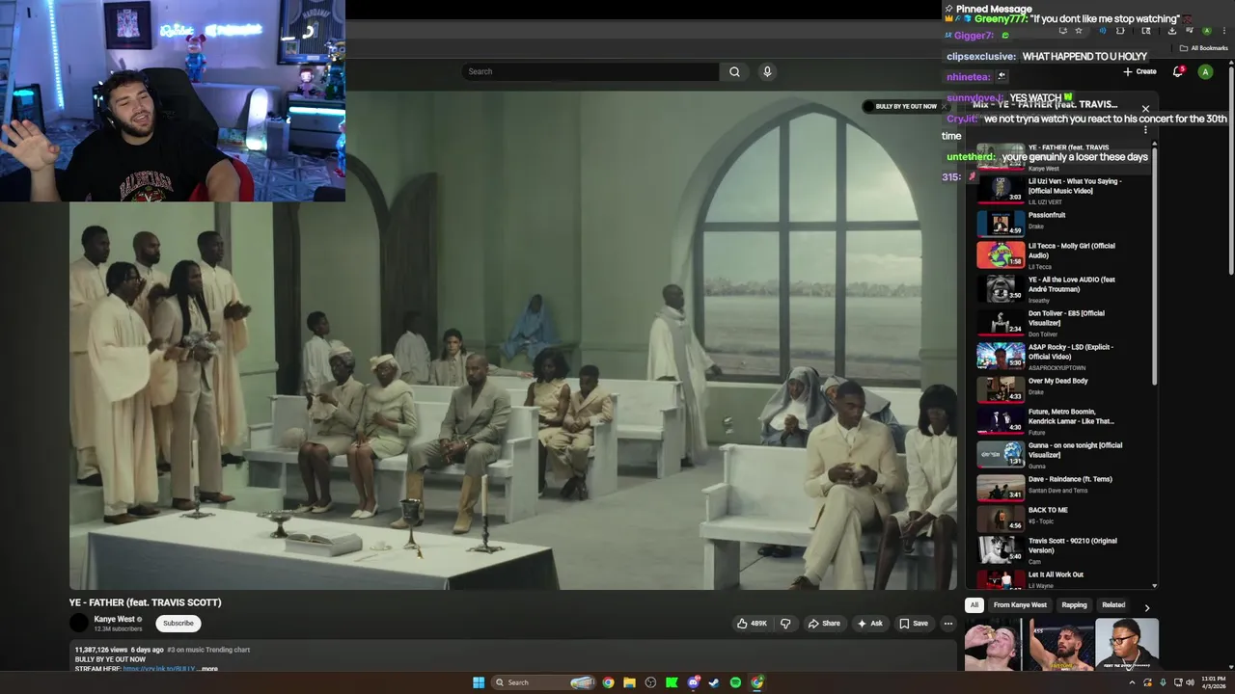1235x694 pixels.
Task: Bookmark this page with the star icon
Action: pyautogui.click(x=1079, y=31)
